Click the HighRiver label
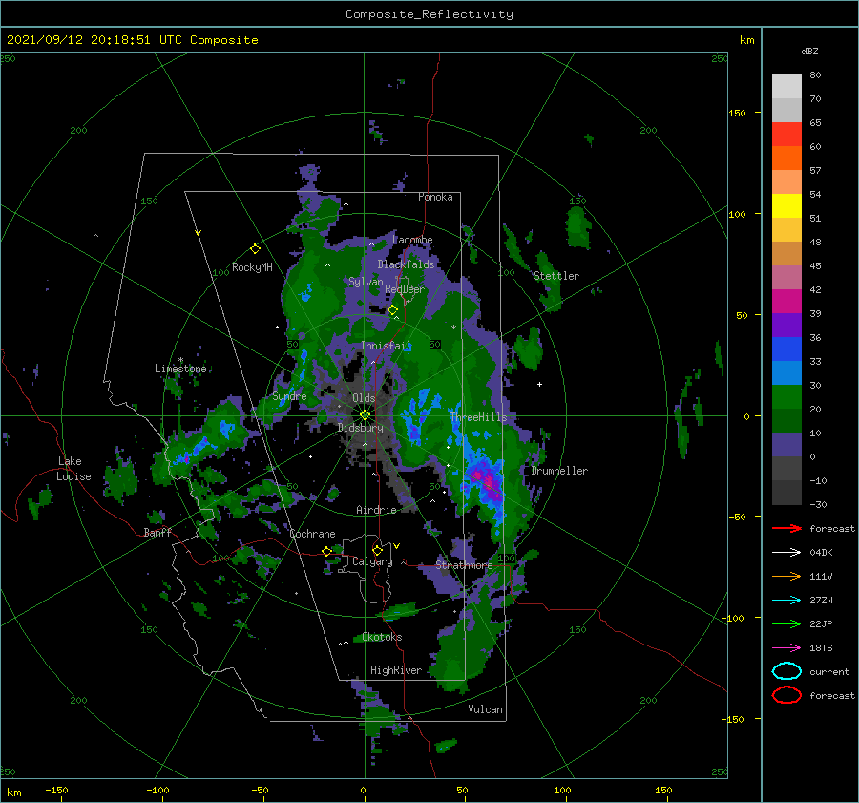The image size is (859, 803). [x=396, y=670]
